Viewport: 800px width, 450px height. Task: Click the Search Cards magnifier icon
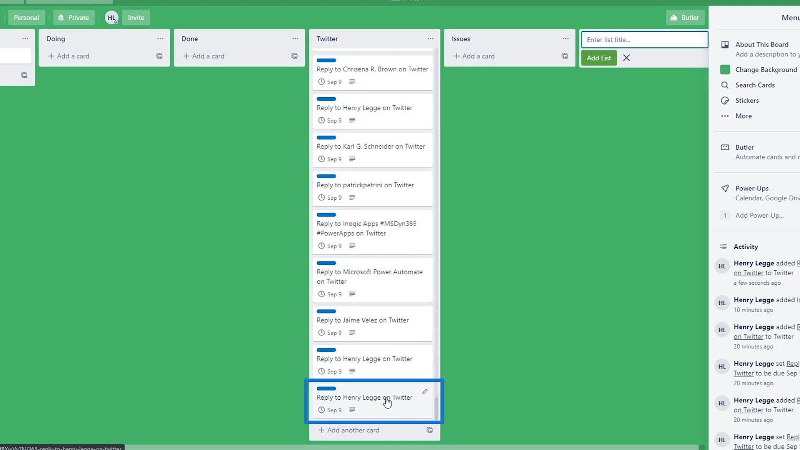pyautogui.click(x=725, y=85)
